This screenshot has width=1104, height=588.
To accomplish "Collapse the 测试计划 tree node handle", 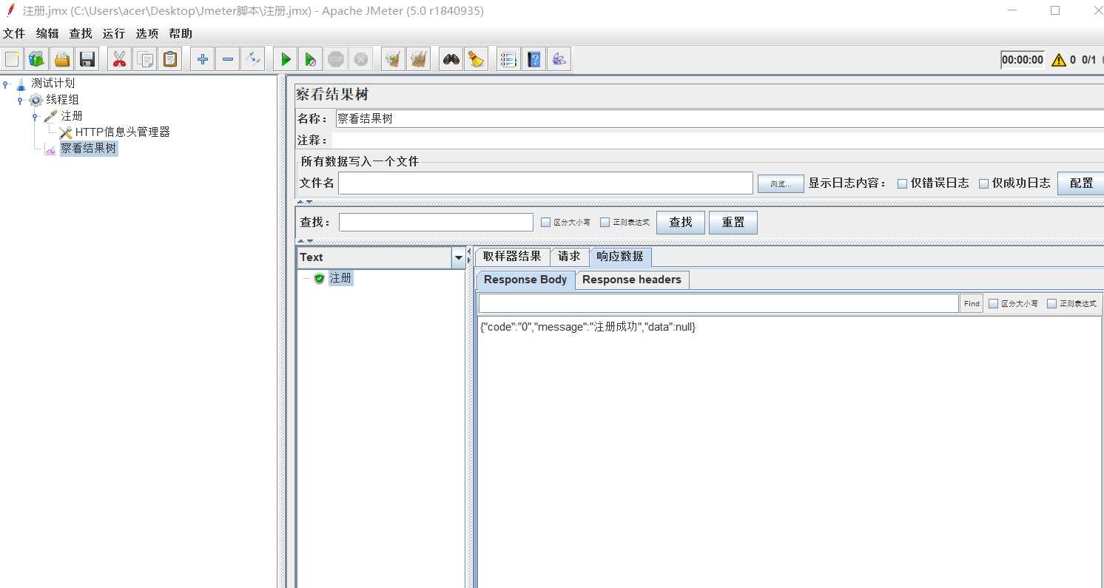I will (x=6, y=83).
